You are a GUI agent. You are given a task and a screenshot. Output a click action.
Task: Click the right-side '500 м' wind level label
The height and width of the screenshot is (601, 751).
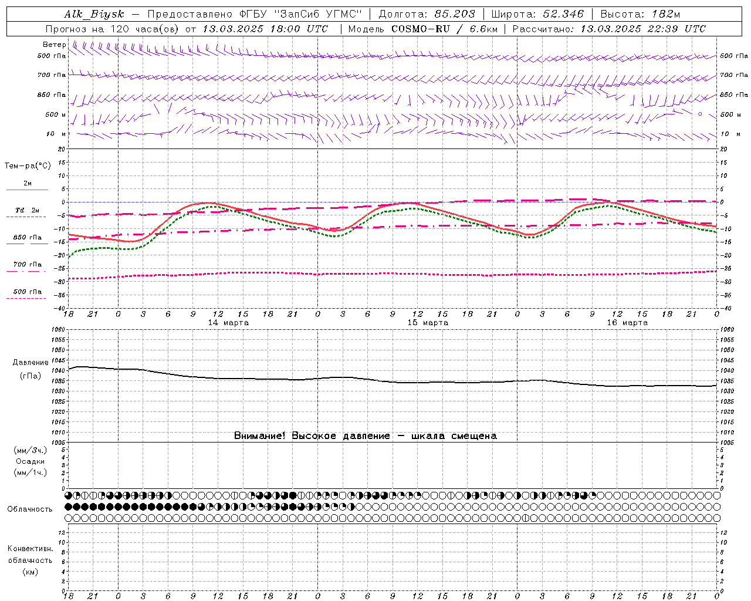click(x=730, y=114)
